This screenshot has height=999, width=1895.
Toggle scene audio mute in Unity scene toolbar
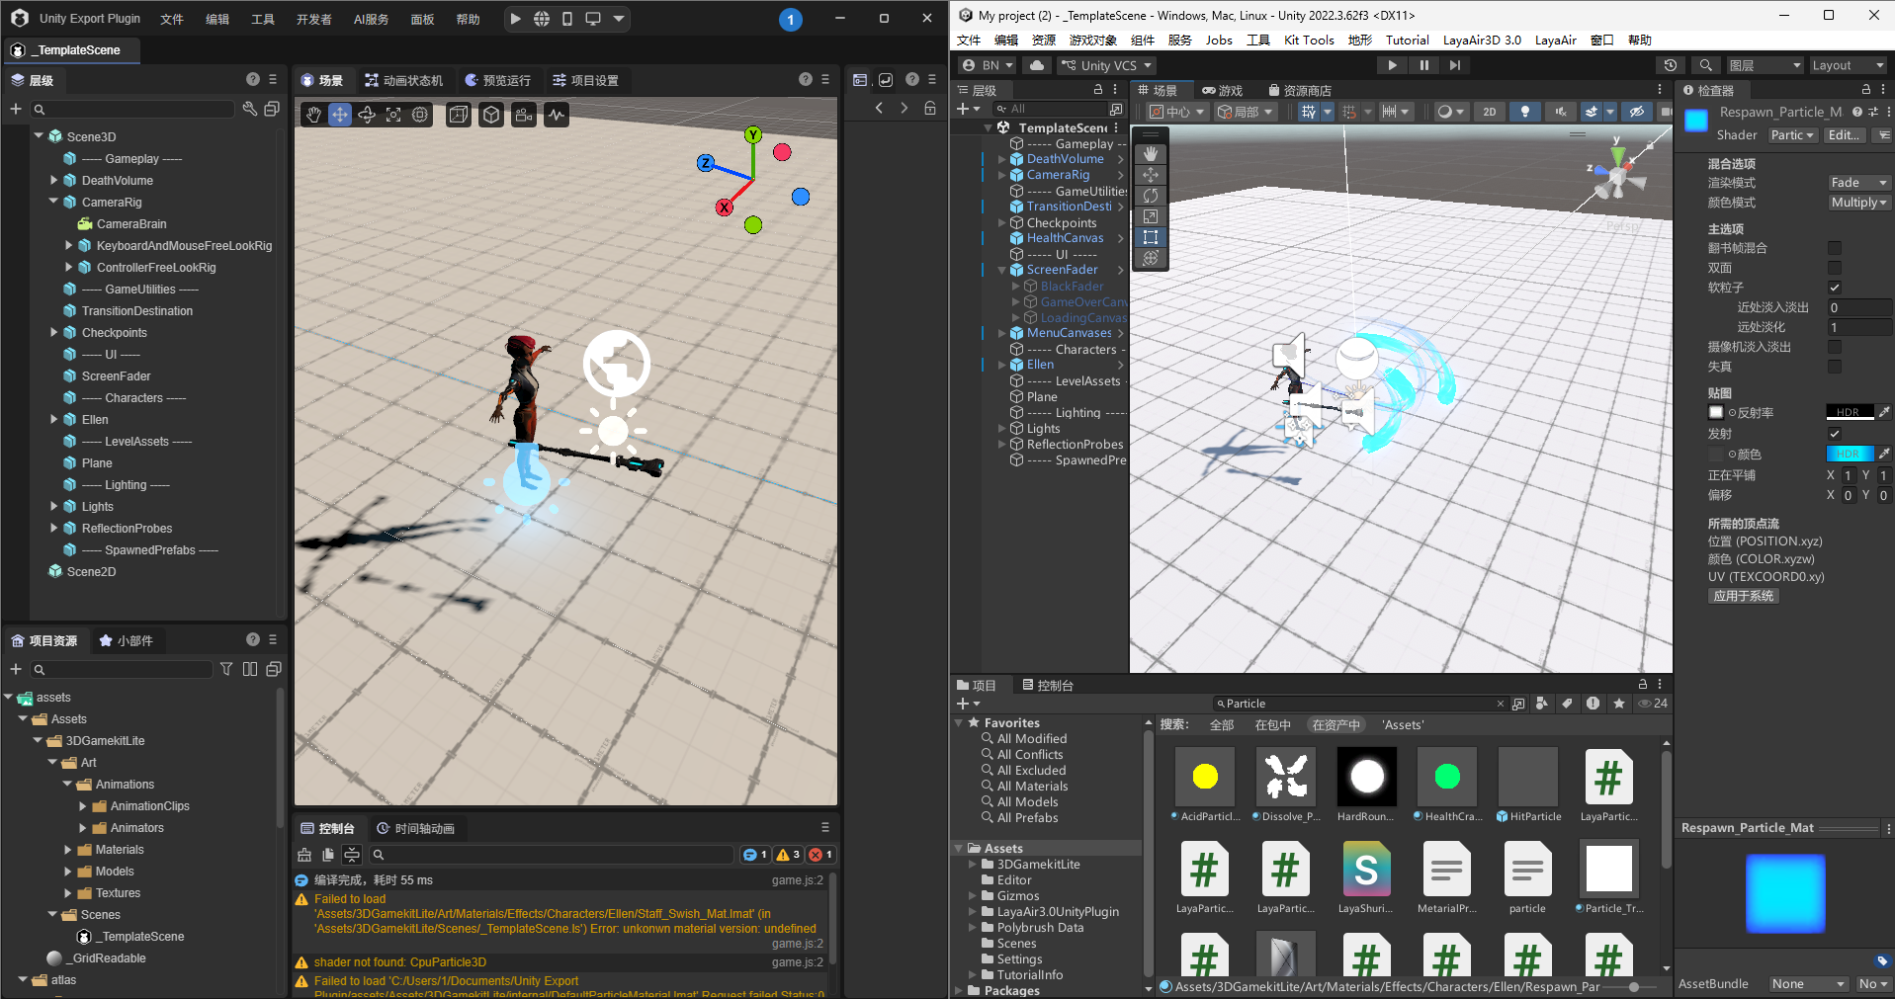click(1561, 112)
